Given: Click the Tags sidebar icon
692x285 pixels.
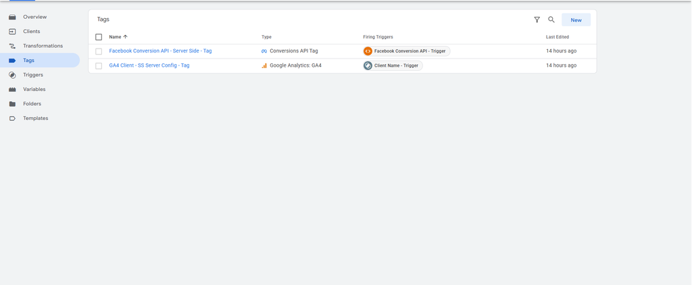Looking at the screenshot, I should (x=12, y=61).
